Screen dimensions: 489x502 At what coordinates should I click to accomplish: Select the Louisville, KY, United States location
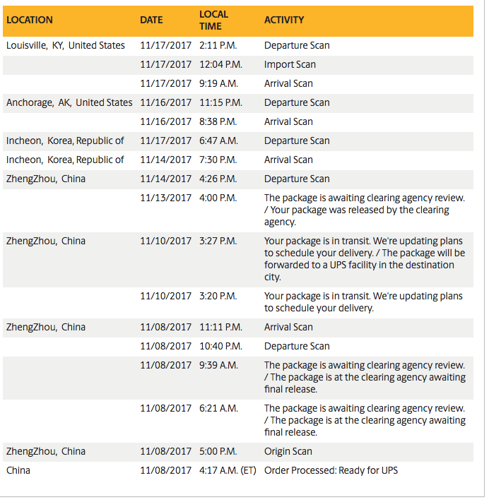point(66,45)
